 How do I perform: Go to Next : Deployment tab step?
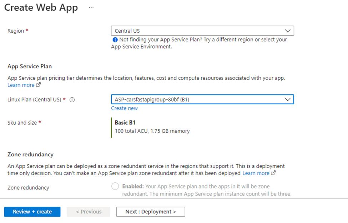tap(151, 212)
